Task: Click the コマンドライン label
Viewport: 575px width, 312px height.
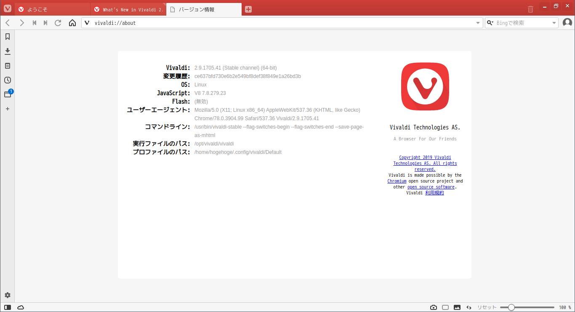Action: [x=168, y=127]
